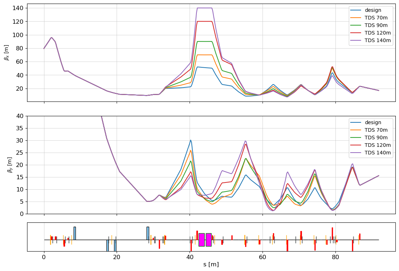
Task: Select the light blue magnet near s=8 m
Action: click(x=75, y=233)
